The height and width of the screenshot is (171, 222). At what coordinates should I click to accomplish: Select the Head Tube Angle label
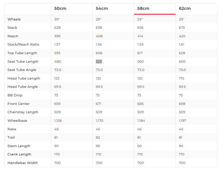point(23,87)
